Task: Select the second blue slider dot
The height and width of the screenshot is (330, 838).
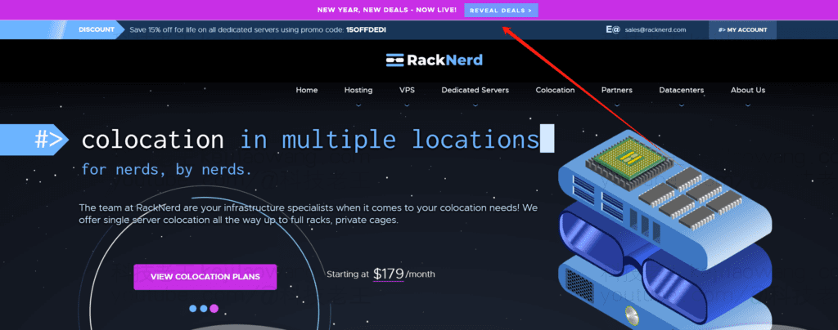Action: (203, 308)
